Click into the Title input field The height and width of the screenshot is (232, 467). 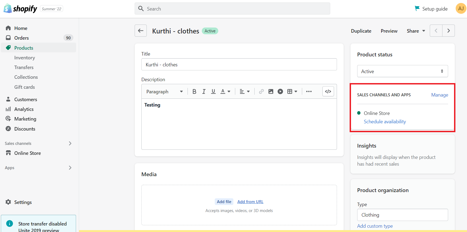pos(239,65)
